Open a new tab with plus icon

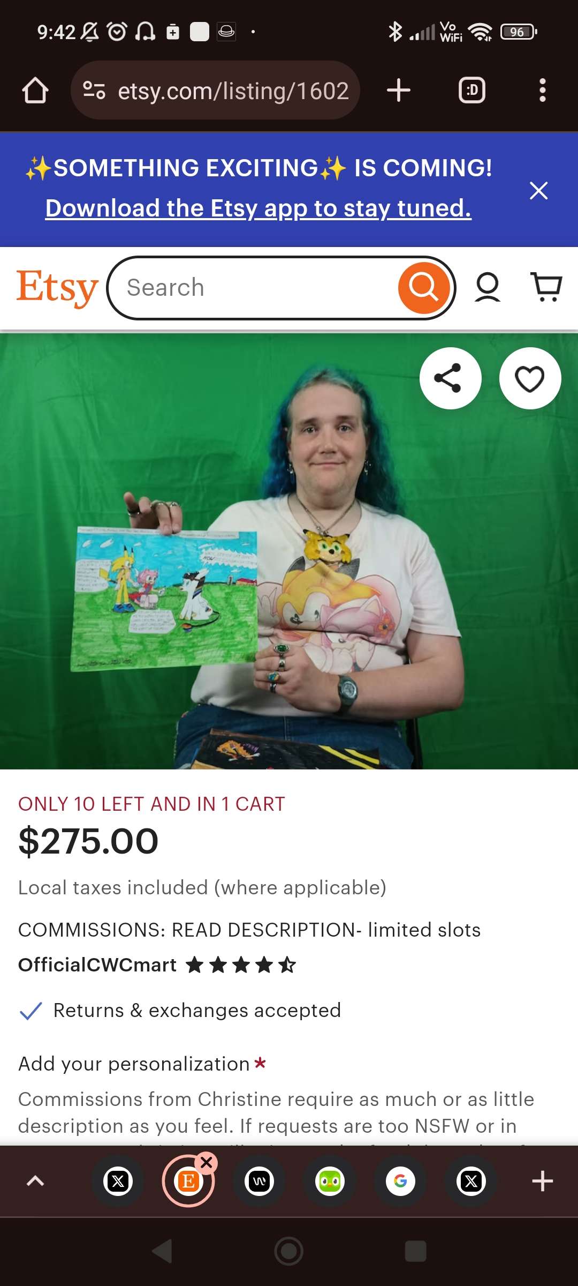click(x=399, y=90)
